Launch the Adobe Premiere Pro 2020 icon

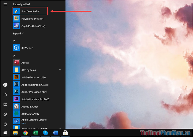pyautogui.click(x=17, y=99)
